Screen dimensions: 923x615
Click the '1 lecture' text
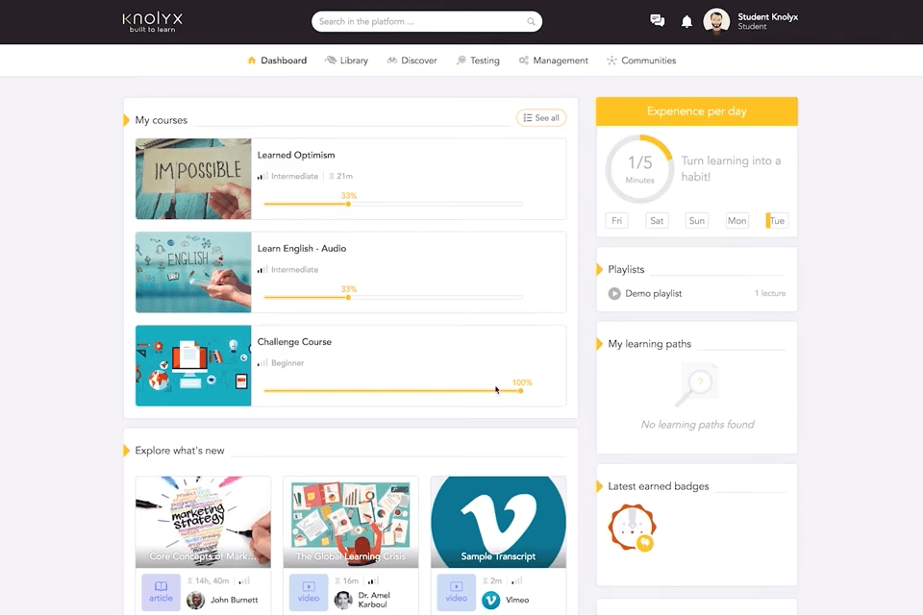[x=770, y=293]
